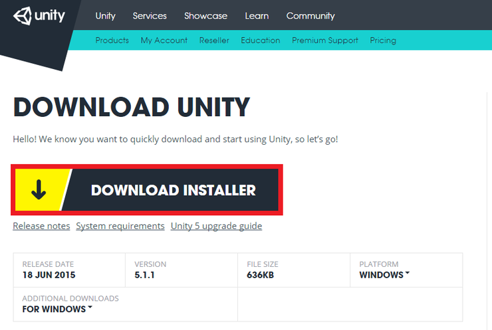This screenshot has width=492, height=330.
Task: Open the Pricing page
Action: tap(383, 40)
